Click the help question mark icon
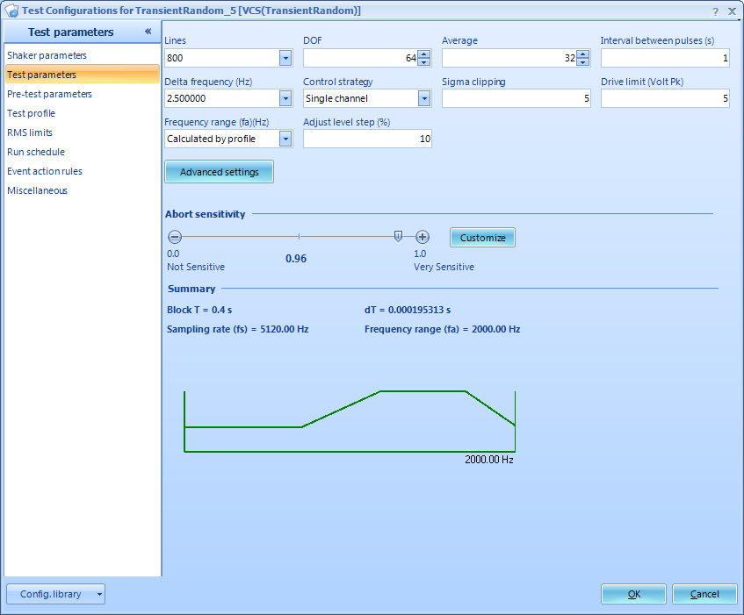Viewport: 744px width, 615px height. [715, 11]
